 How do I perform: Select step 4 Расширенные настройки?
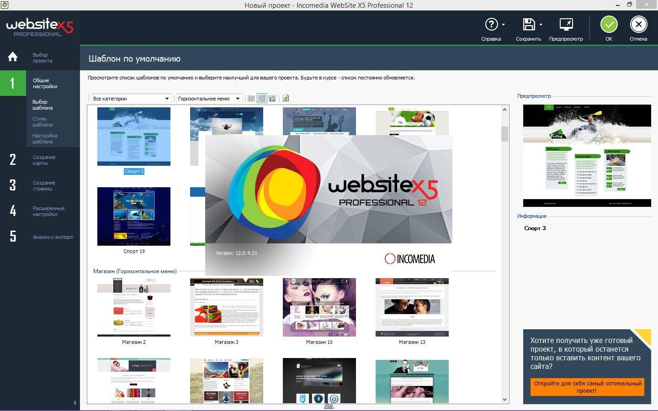click(40, 211)
